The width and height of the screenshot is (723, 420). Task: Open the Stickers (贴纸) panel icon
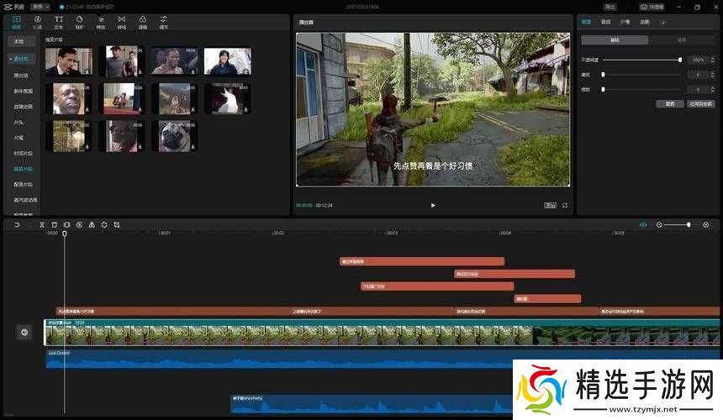tap(79, 21)
